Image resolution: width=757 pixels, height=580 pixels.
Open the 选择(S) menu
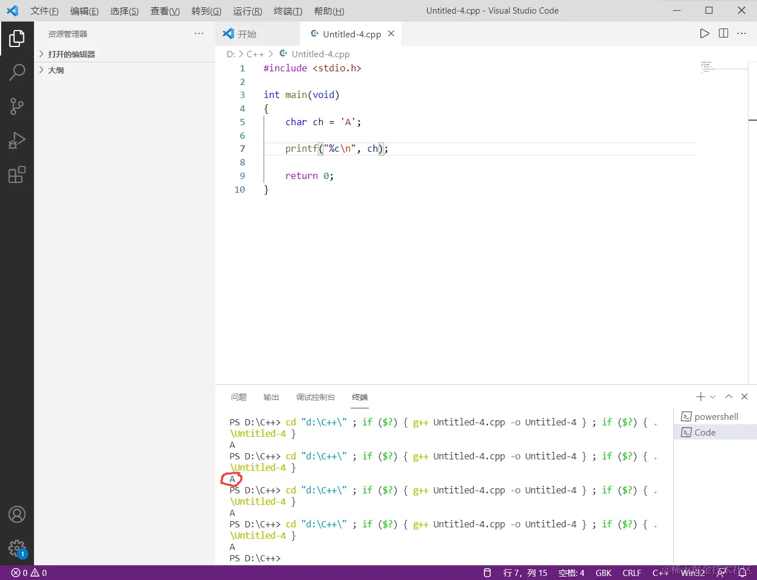pos(124,11)
